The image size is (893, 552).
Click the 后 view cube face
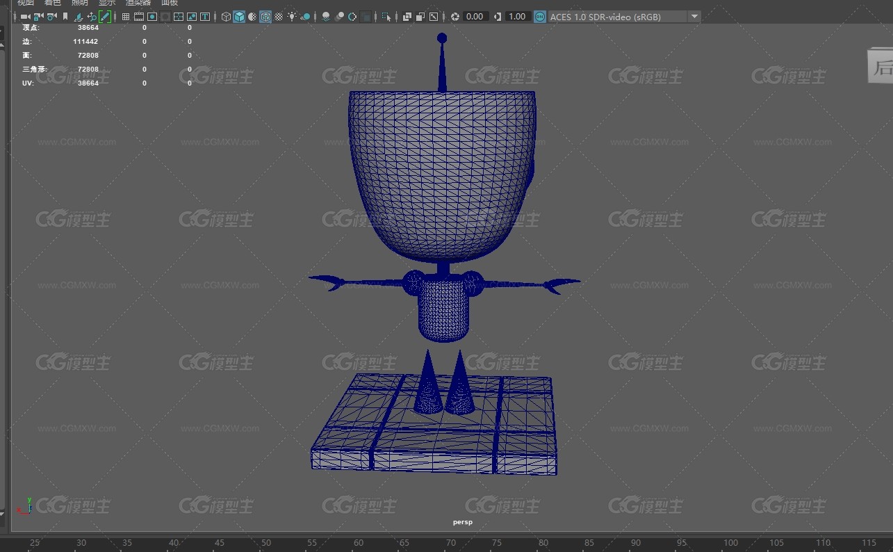coord(880,67)
